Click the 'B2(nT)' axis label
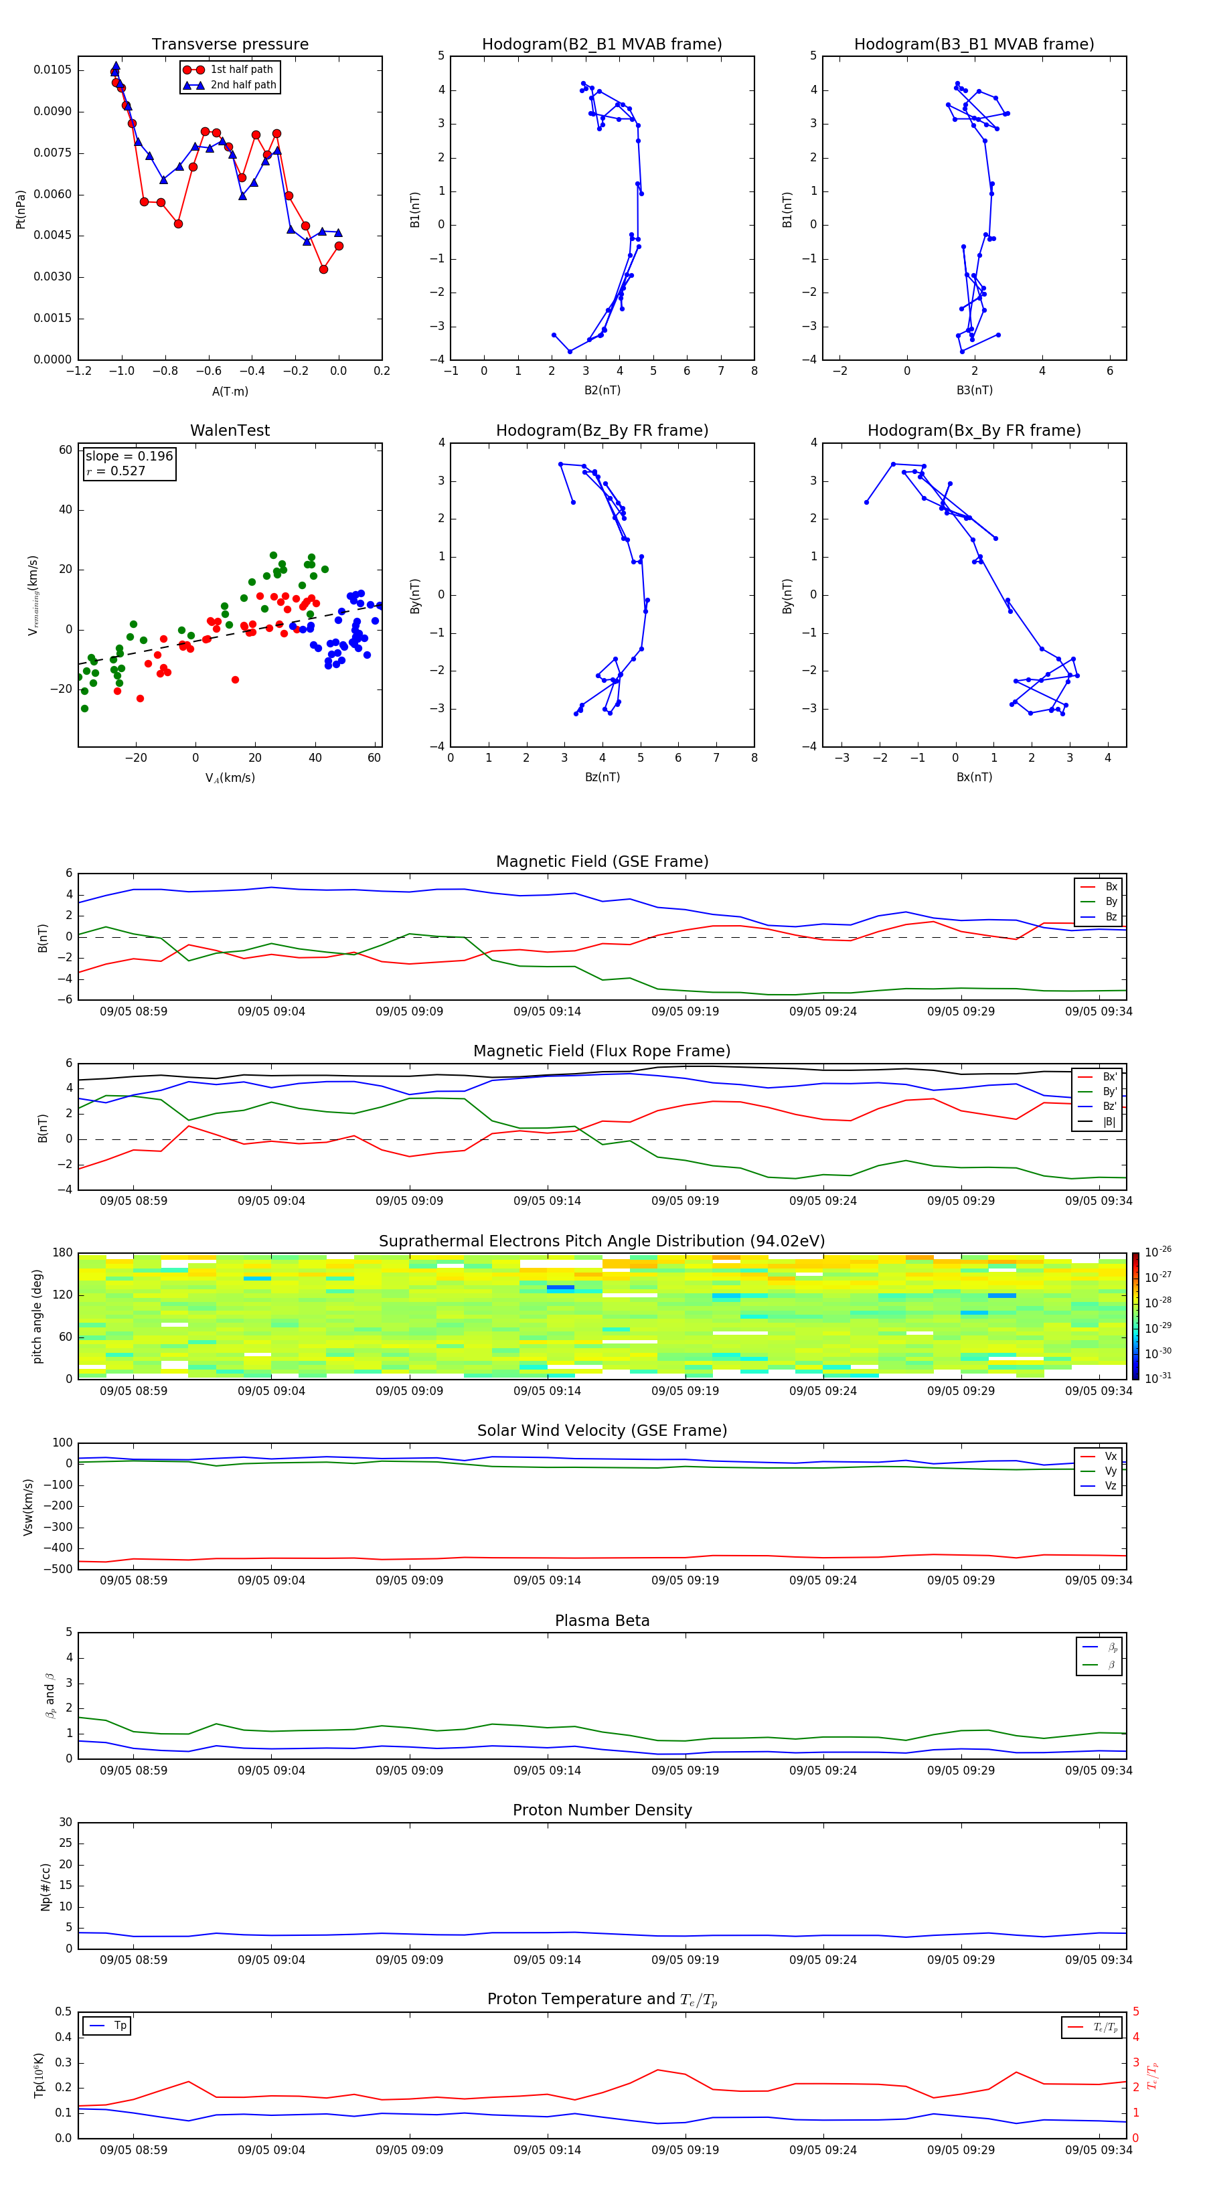 [602, 390]
